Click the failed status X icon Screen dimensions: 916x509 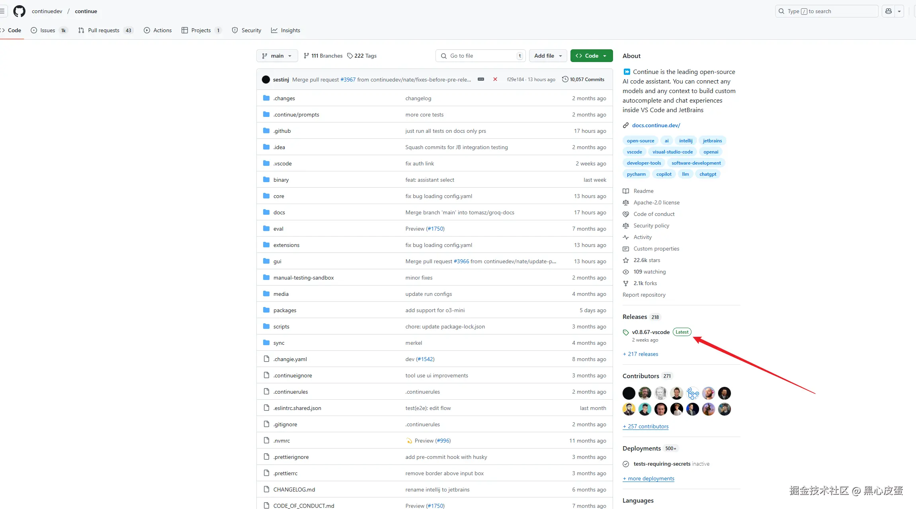(495, 79)
